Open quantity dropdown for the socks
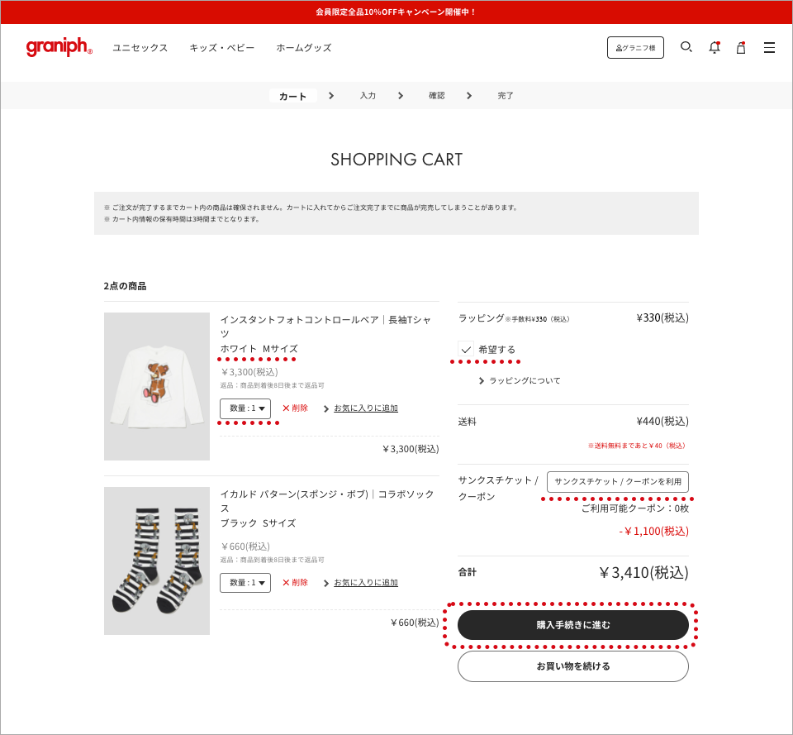This screenshot has height=735, width=793. pos(245,583)
